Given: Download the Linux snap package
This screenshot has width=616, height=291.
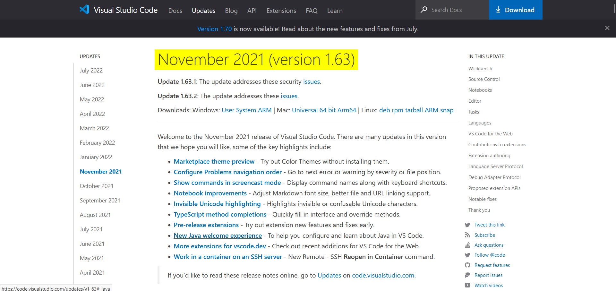Looking at the screenshot, I should pos(447,110).
